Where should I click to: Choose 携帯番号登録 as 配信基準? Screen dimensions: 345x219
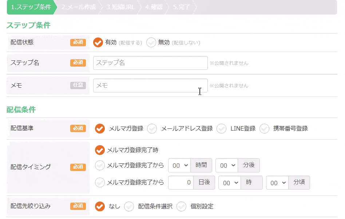coord(264,129)
